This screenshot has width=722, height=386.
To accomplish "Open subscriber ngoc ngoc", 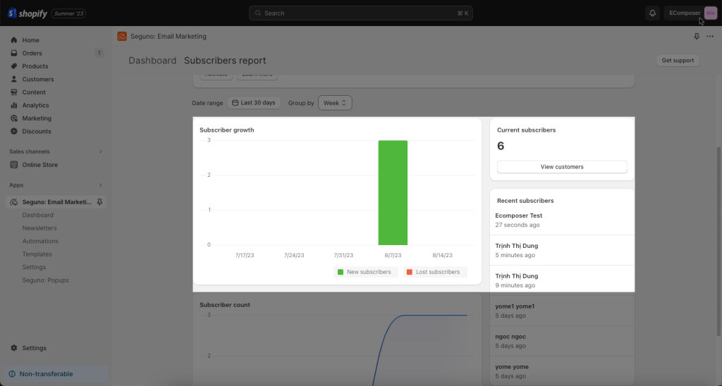I will (562, 341).
